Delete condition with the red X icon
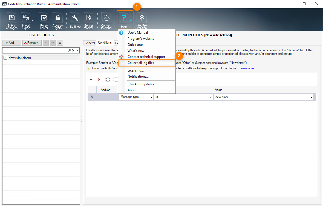 coord(99,80)
